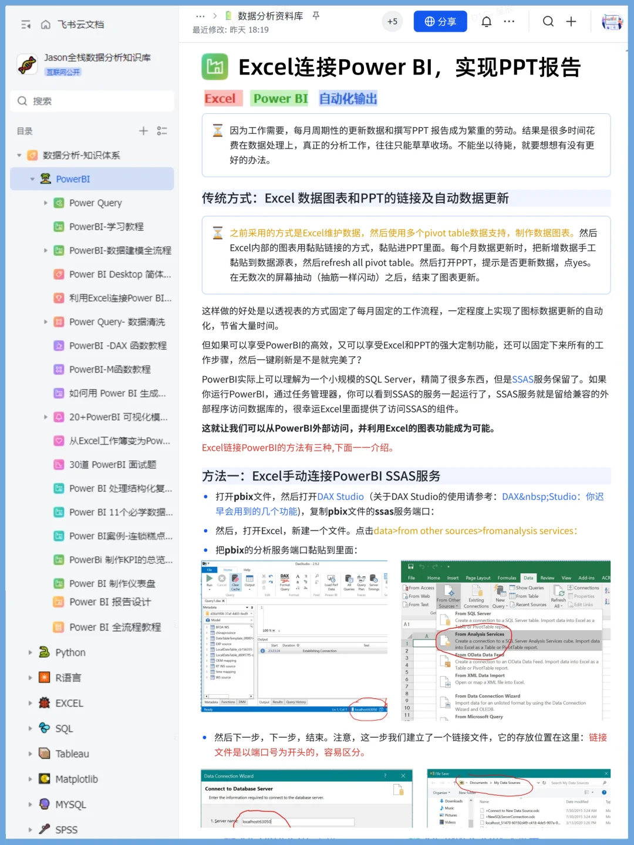The height and width of the screenshot is (845, 634).
Task: Click the EXCEL bug icon in sidebar
Action: [44, 702]
